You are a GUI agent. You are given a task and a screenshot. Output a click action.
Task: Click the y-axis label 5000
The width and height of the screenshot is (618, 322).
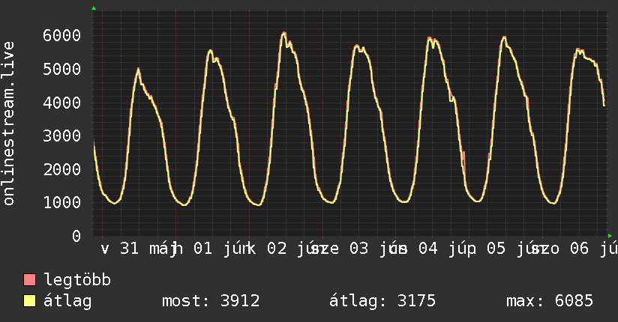point(62,70)
